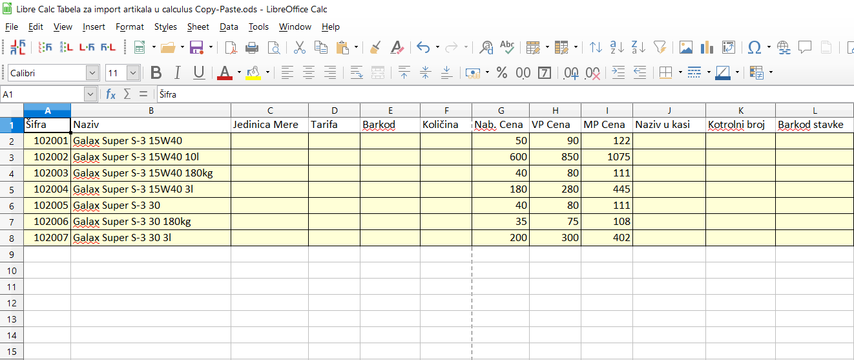Image resolution: width=854 pixels, height=360 pixels.
Task: Insert special character Omega icon
Action: tap(754, 47)
